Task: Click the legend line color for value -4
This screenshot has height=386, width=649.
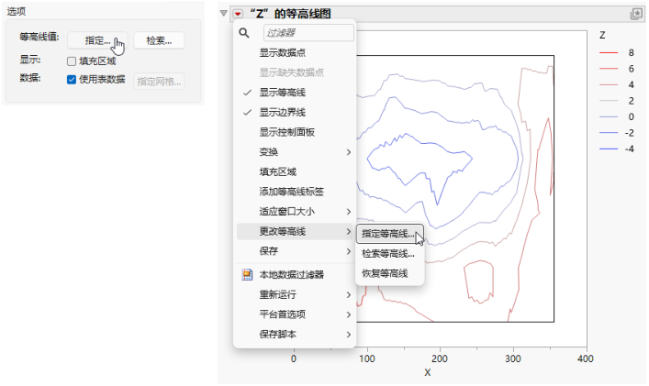Action: click(609, 149)
